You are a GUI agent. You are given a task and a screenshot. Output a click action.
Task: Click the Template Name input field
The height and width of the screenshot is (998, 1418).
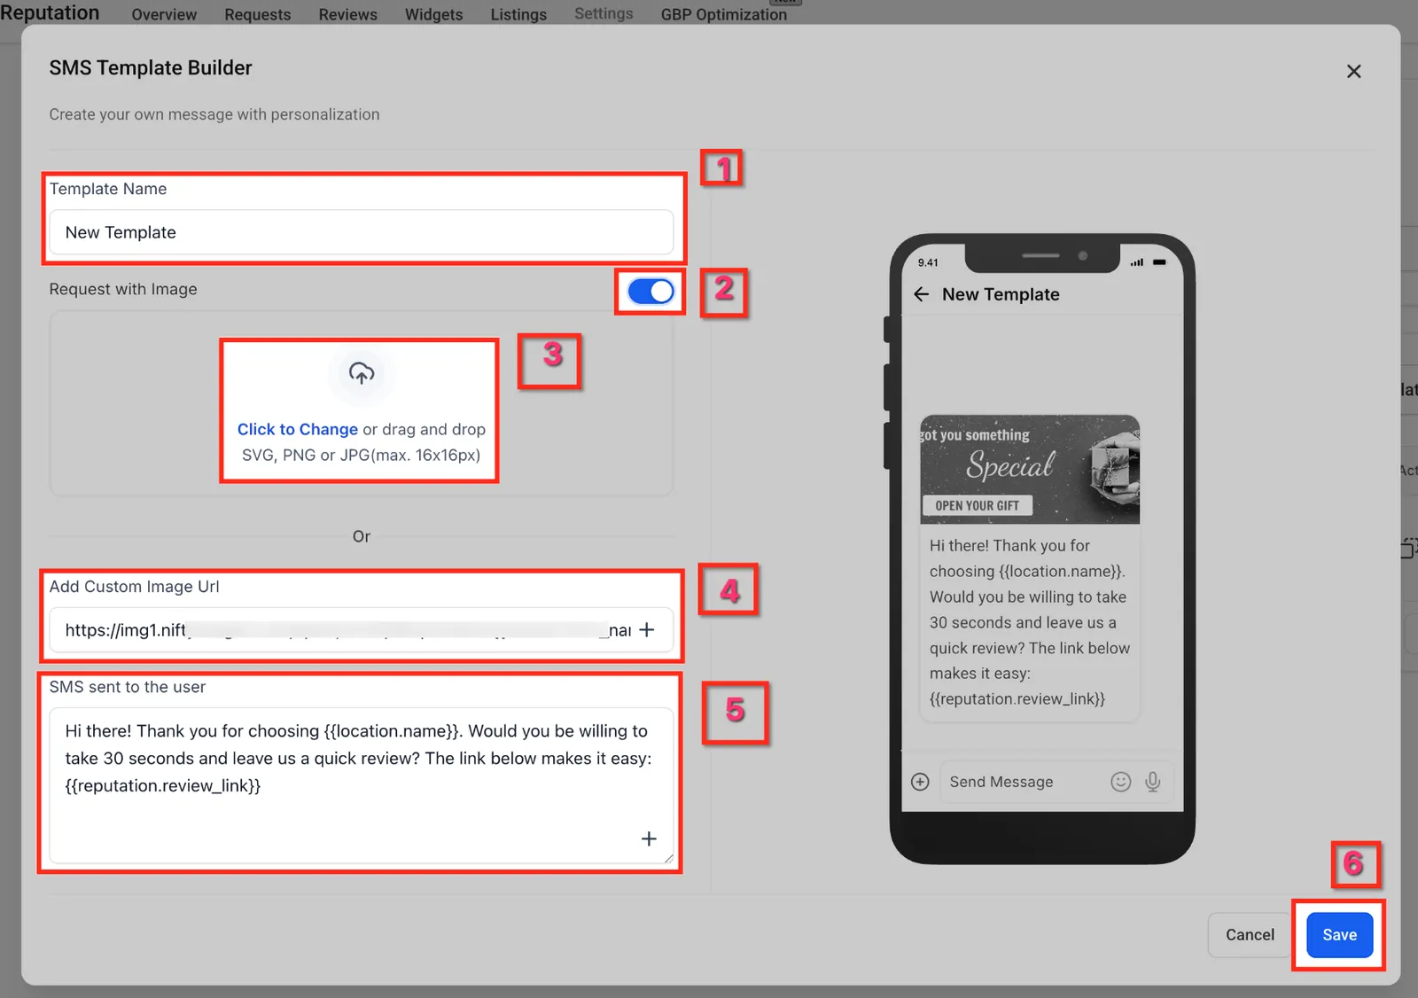[x=361, y=232]
